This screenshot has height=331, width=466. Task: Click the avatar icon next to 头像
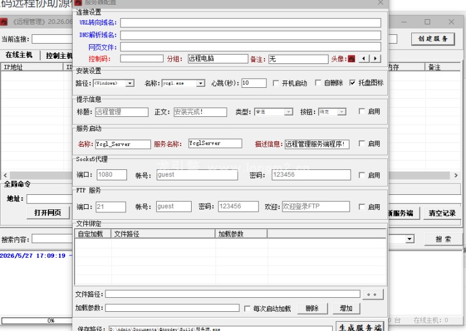click(352, 59)
